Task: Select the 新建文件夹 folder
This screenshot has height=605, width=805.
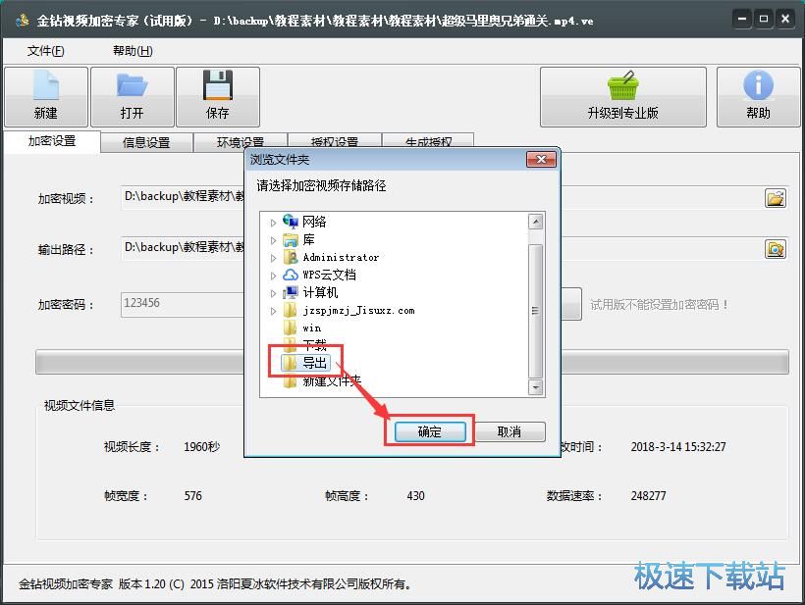Action: coord(322,381)
